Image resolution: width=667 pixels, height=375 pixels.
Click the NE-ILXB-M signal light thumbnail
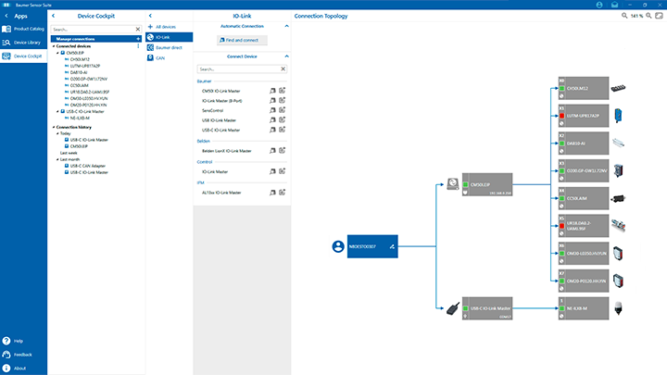point(619,308)
